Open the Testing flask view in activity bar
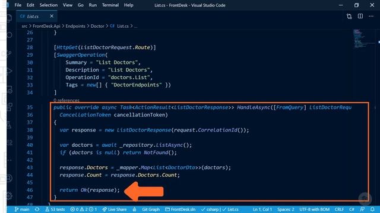This screenshot has width=380, height=213. [9, 125]
